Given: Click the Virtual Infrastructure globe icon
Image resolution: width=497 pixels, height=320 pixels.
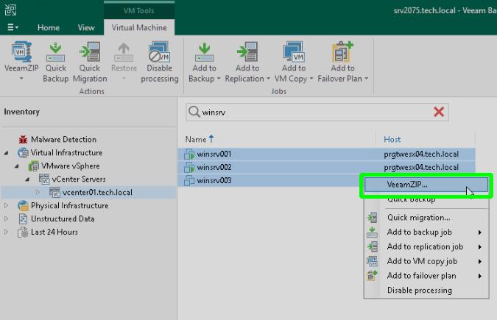Looking at the screenshot, I should (x=23, y=153).
